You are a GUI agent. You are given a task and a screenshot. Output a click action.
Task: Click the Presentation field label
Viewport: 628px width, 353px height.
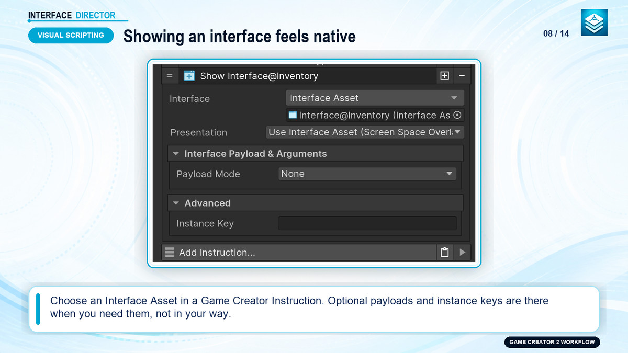click(x=199, y=132)
